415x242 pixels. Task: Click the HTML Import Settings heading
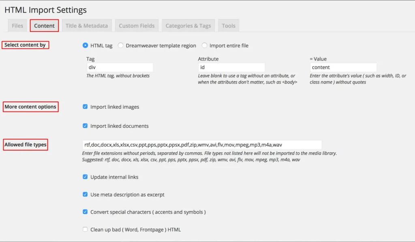tap(45, 10)
